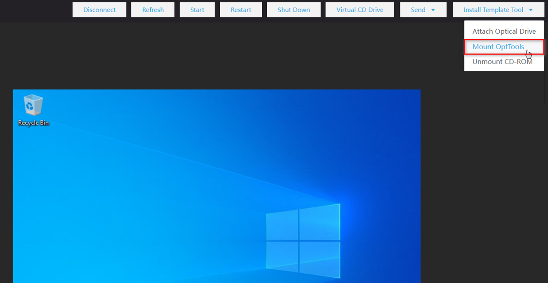Expand the Send dropdown
The width and height of the screenshot is (548, 283).
click(423, 9)
